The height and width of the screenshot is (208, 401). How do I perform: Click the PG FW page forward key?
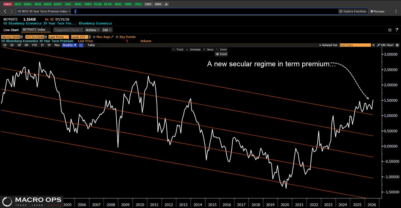(108, 4)
